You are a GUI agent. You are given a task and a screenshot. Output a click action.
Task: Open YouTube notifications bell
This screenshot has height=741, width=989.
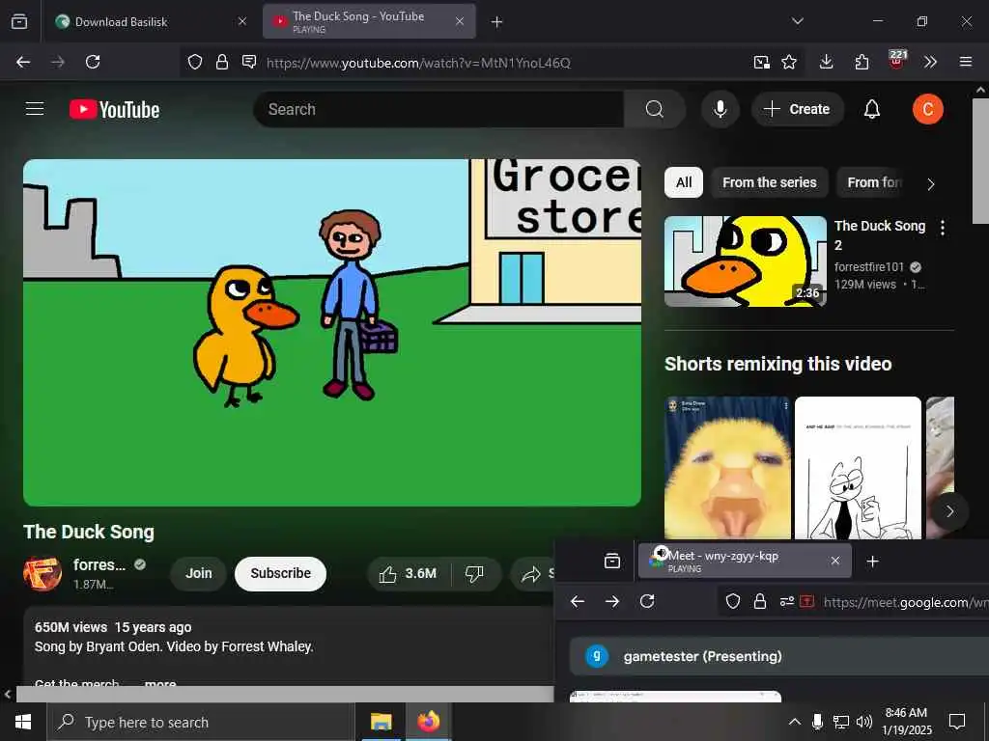(872, 109)
